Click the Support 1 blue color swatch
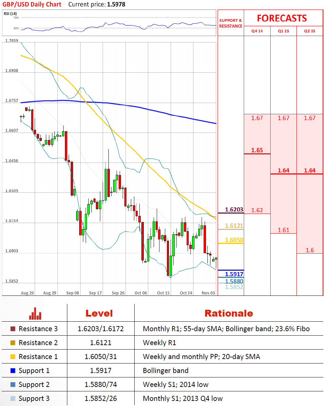Viewport: 324px width, 406px height. 13,371
